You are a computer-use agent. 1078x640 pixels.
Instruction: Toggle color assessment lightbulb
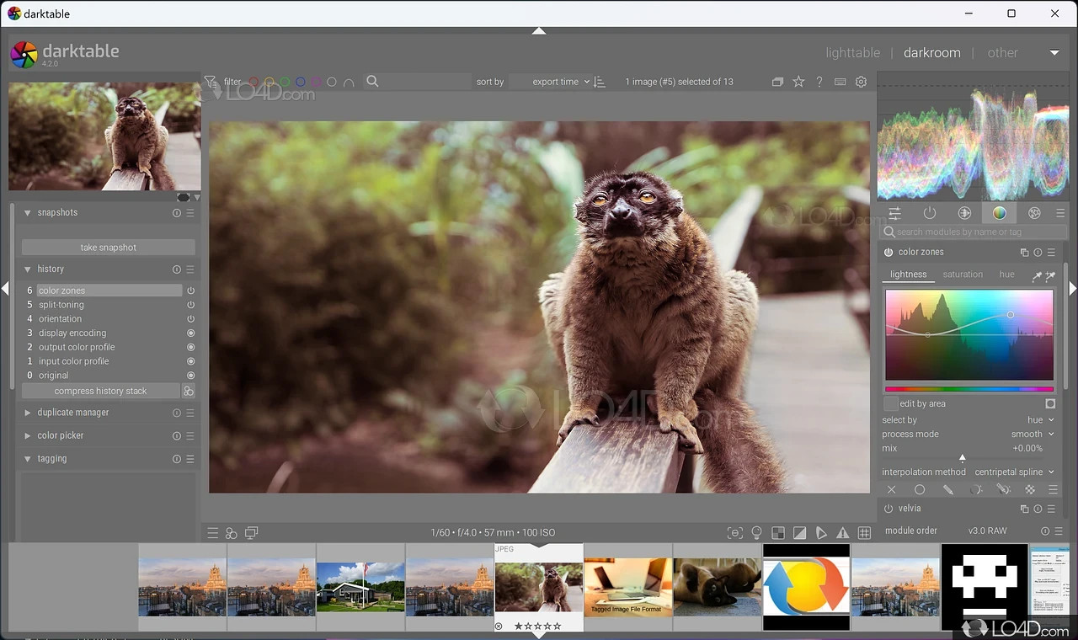(756, 533)
